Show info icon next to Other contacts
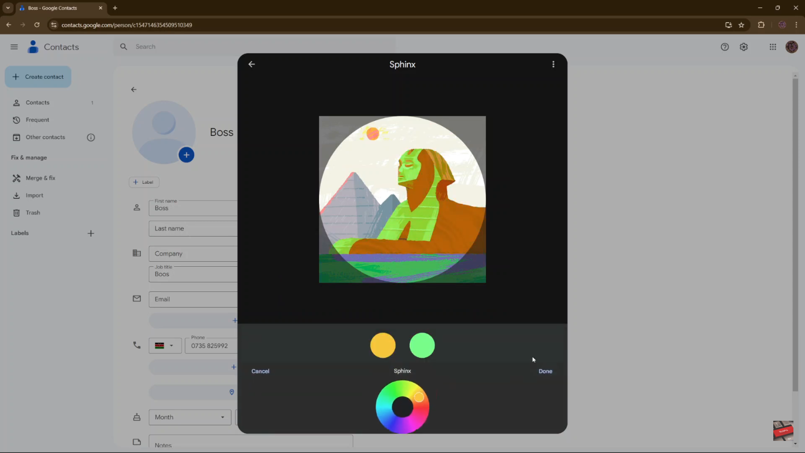 (x=91, y=137)
